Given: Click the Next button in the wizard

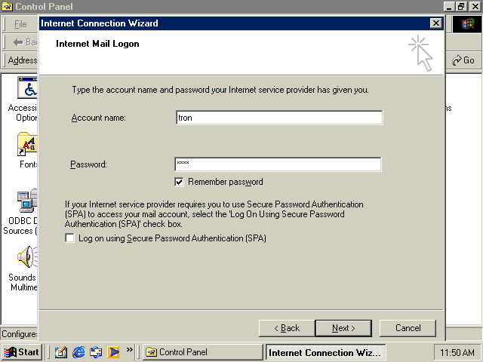Looking at the screenshot, I should coord(343,328).
